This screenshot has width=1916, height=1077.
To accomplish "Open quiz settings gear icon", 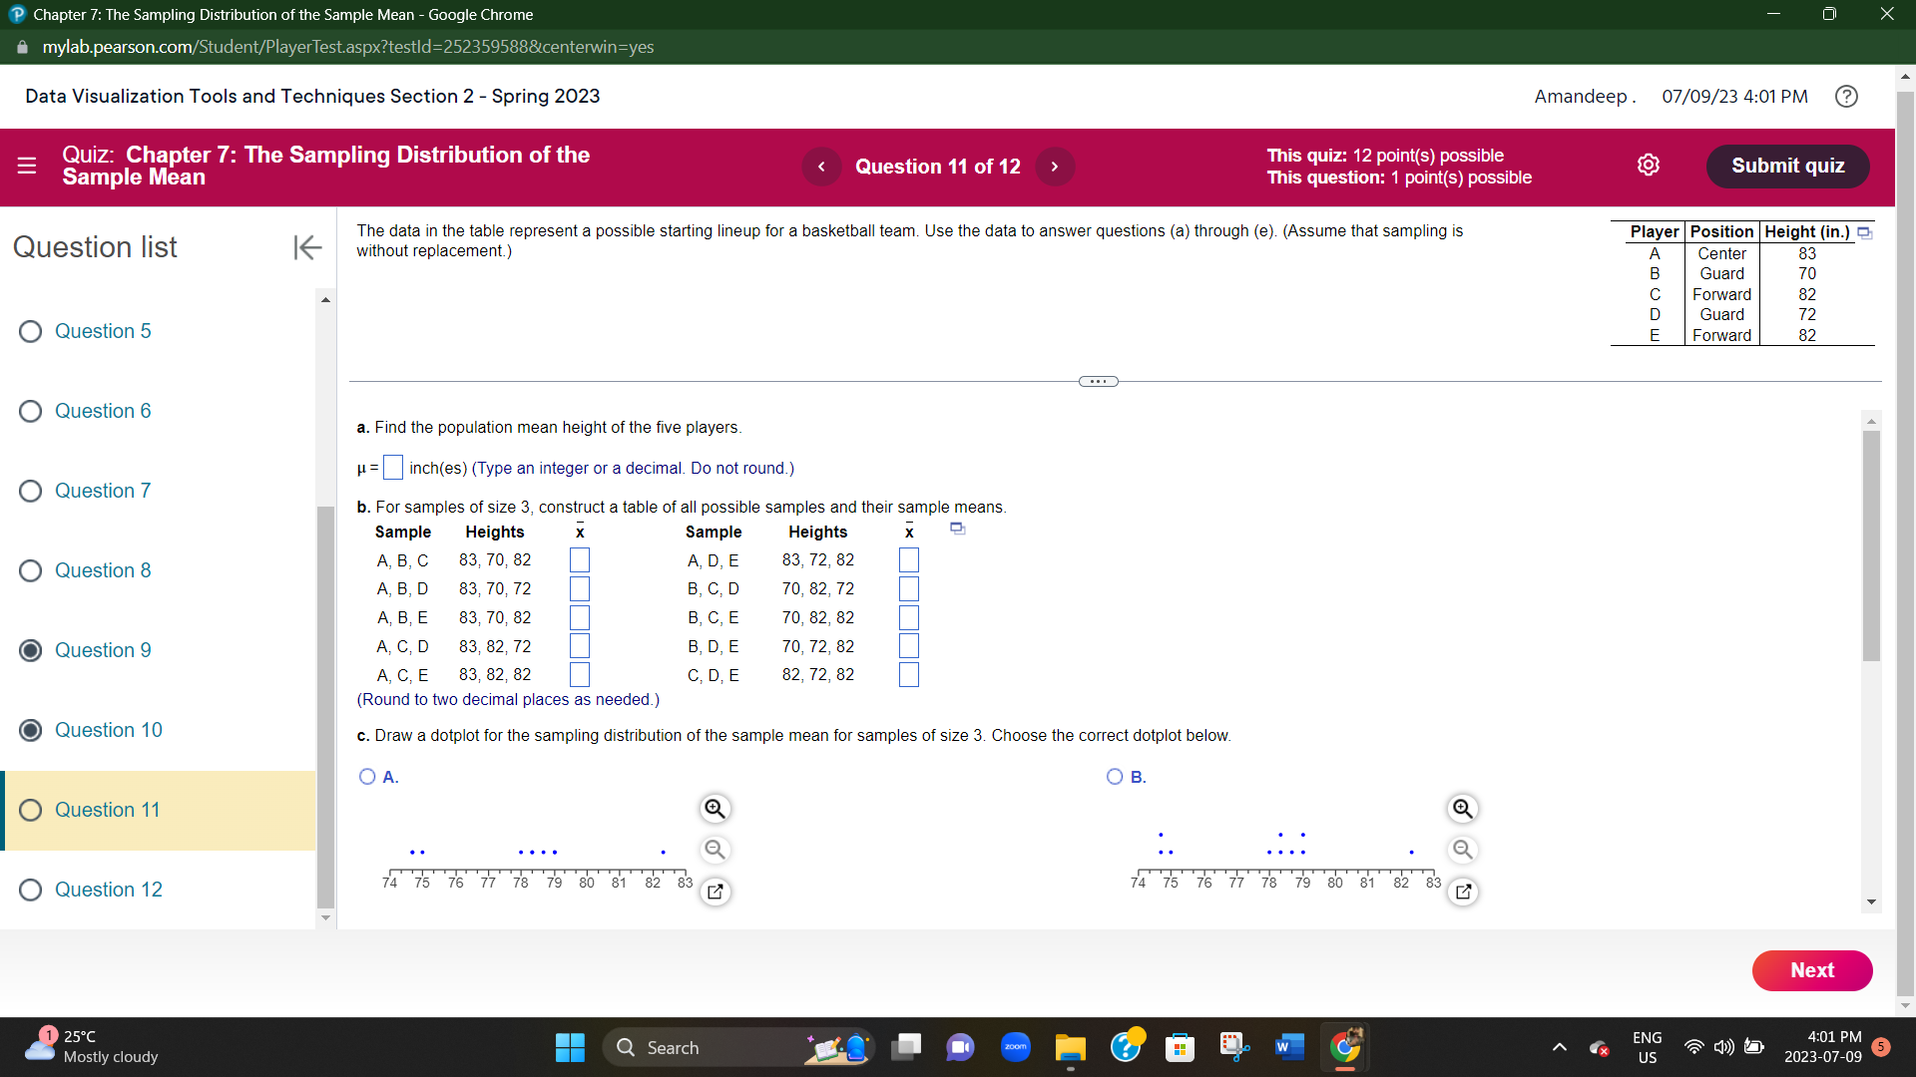I will pos(1649,166).
